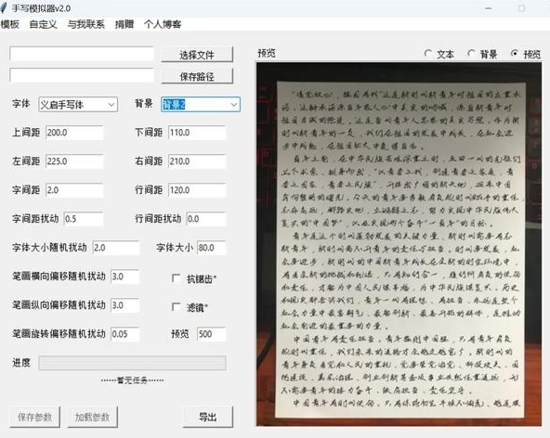Click the 进度 progress bar
This screenshot has width=550, height=438.
(132, 363)
